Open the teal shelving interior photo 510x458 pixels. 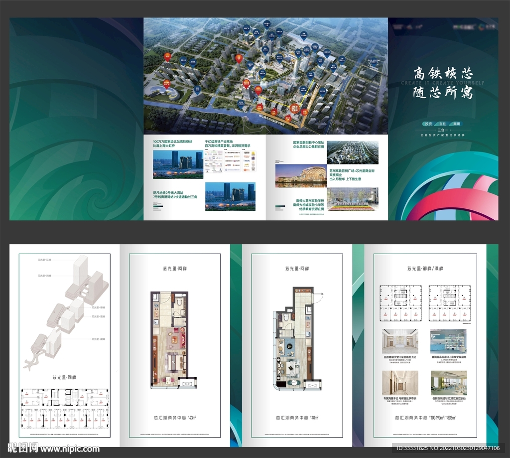click(x=449, y=341)
